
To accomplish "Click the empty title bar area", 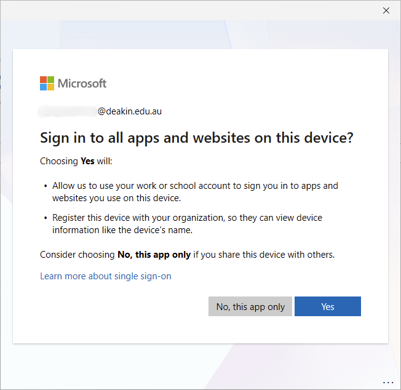I will pyautogui.click(x=185, y=10).
